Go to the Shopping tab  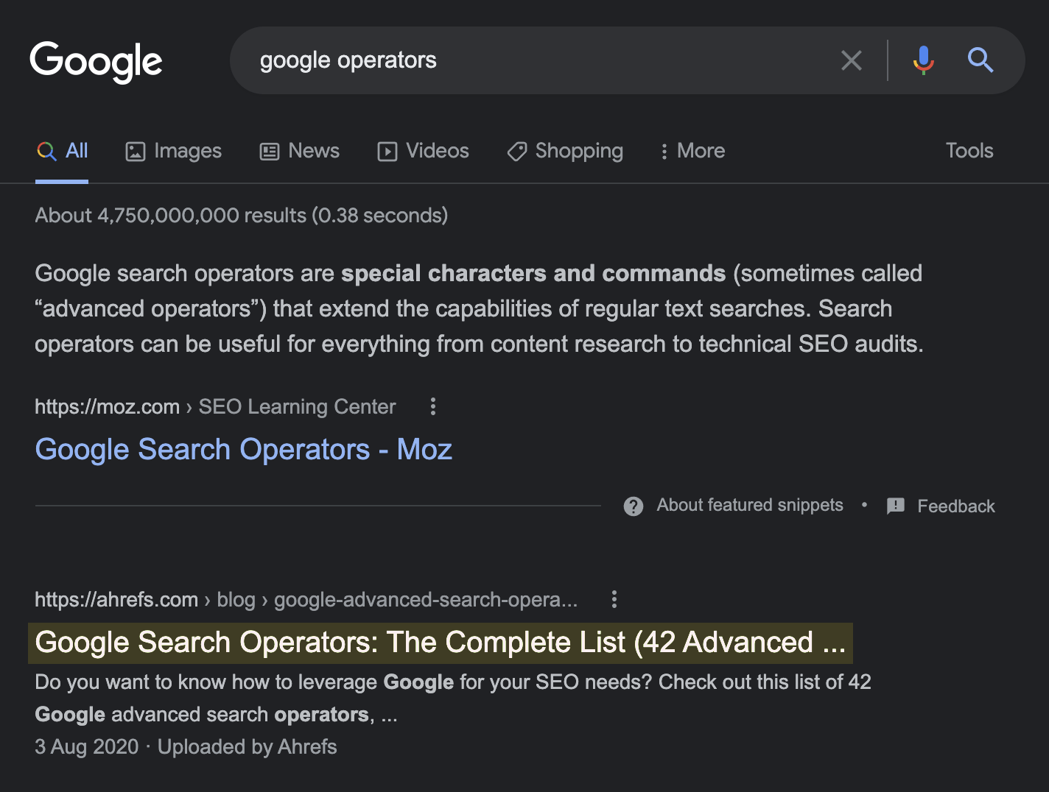[x=565, y=151]
